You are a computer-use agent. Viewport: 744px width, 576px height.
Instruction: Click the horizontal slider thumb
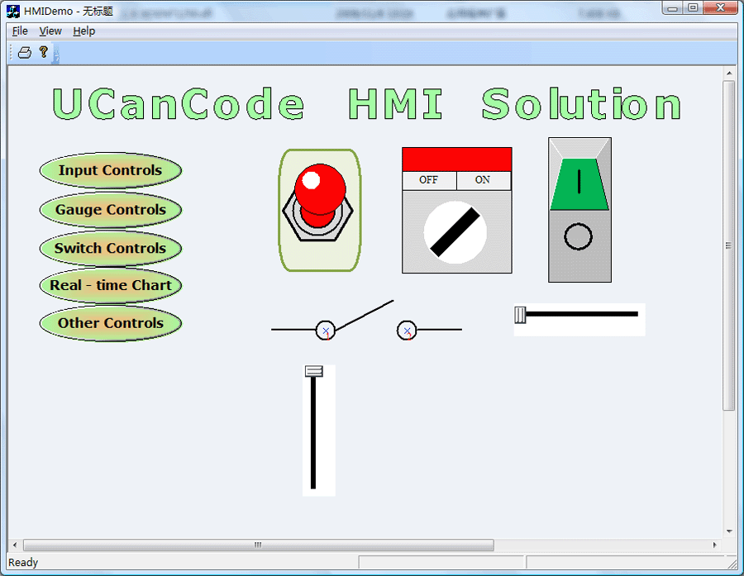point(520,314)
